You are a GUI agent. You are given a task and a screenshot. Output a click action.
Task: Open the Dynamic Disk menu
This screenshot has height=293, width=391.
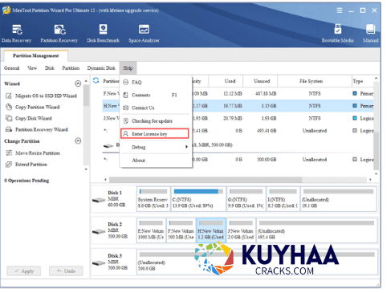click(x=101, y=68)
